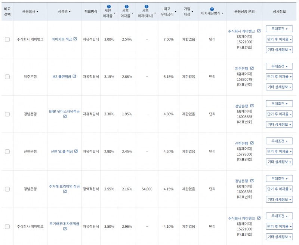Open homepage icon beside 케이뱅크 in 주거래우대 자유적금 row

[259, 218]
